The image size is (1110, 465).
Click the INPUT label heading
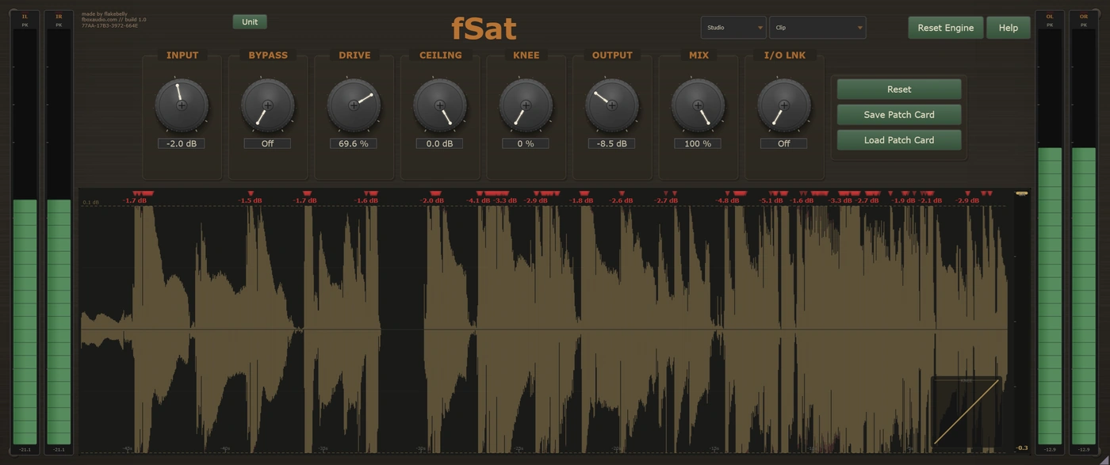coord(182,55)
